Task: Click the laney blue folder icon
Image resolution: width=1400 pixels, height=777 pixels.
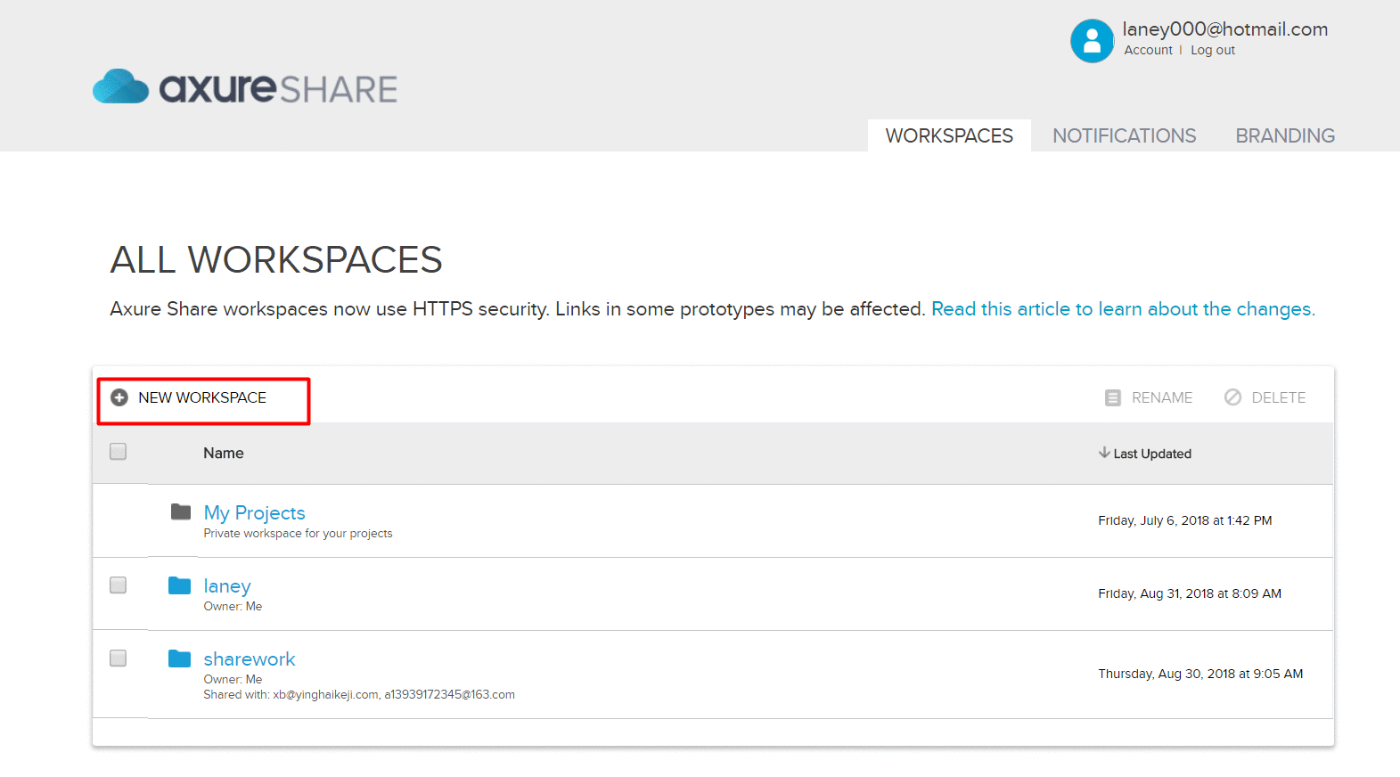Action: 180,585
